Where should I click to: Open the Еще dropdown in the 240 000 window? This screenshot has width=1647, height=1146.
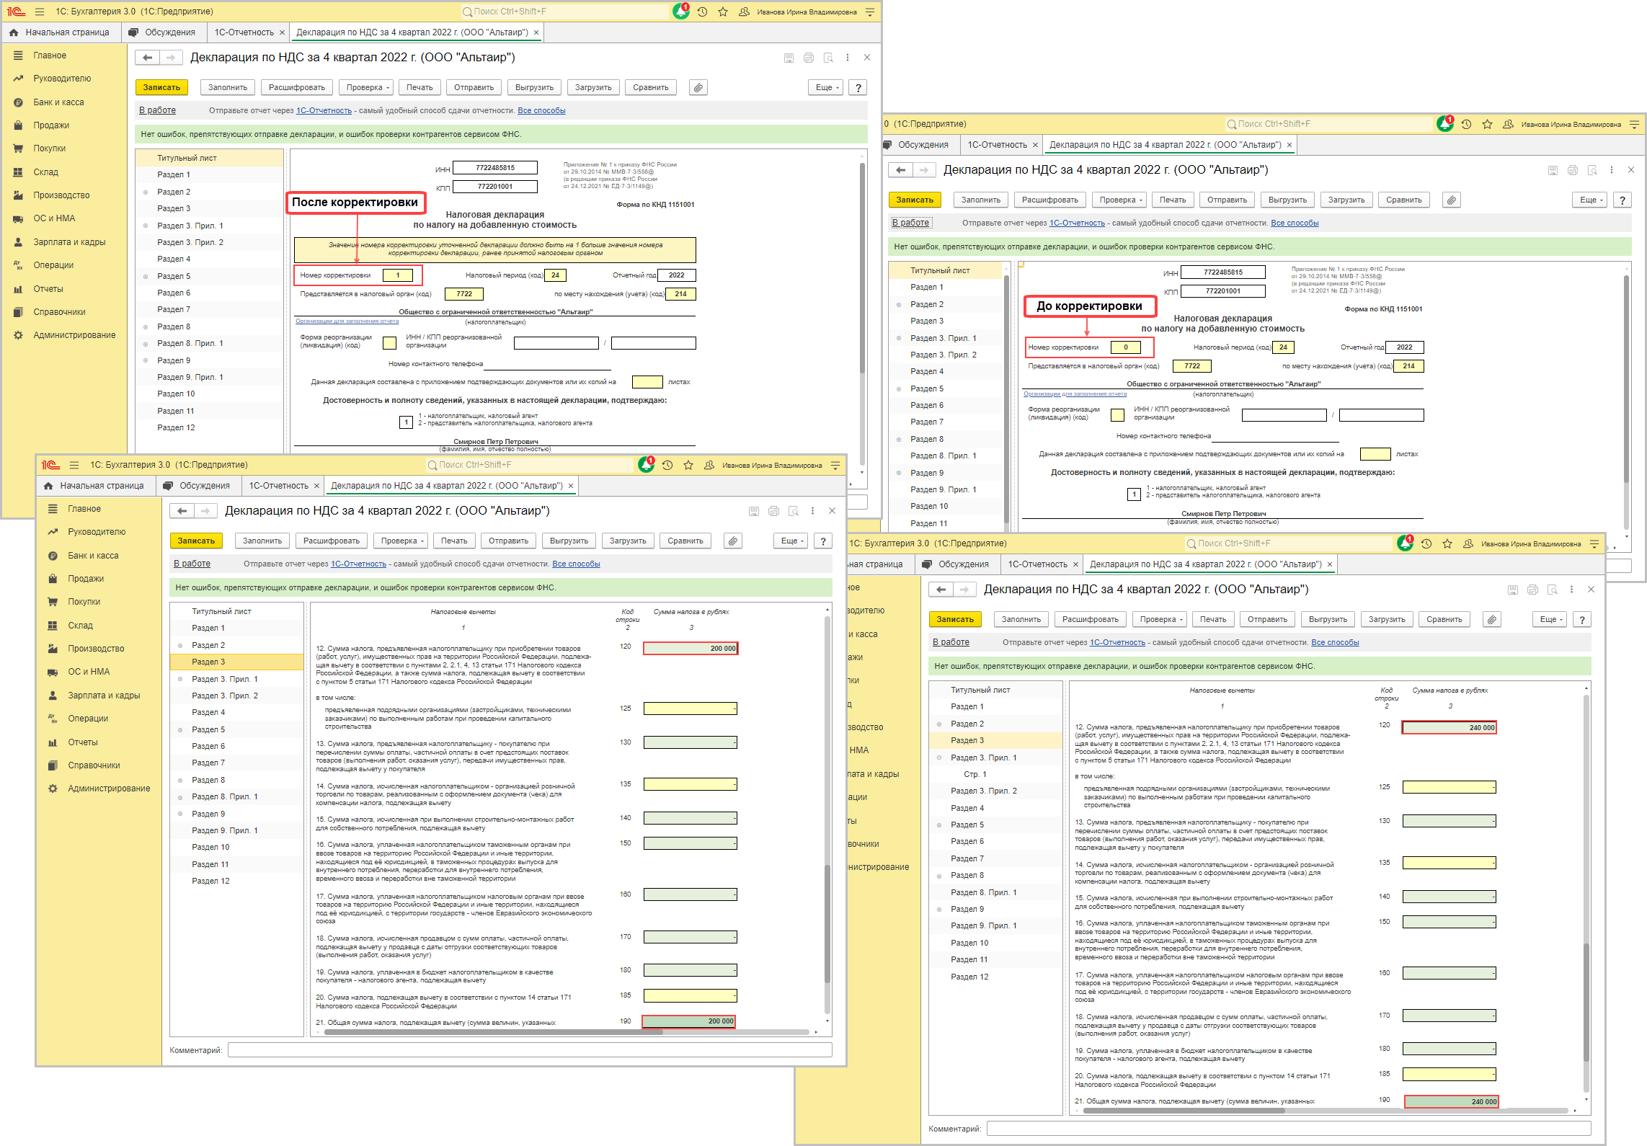(x=1550, y=619)
